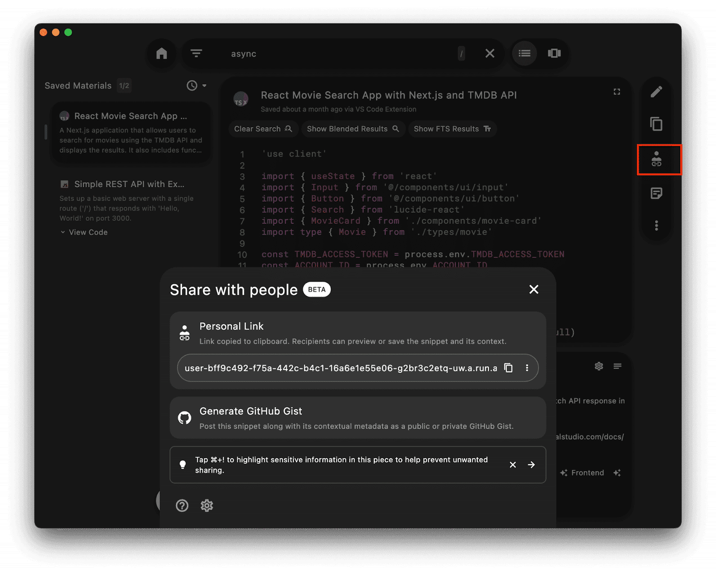This screenshot has width=716, height=574.
Task: Expand the snippet to fullscreen
Action: [617, 92]
